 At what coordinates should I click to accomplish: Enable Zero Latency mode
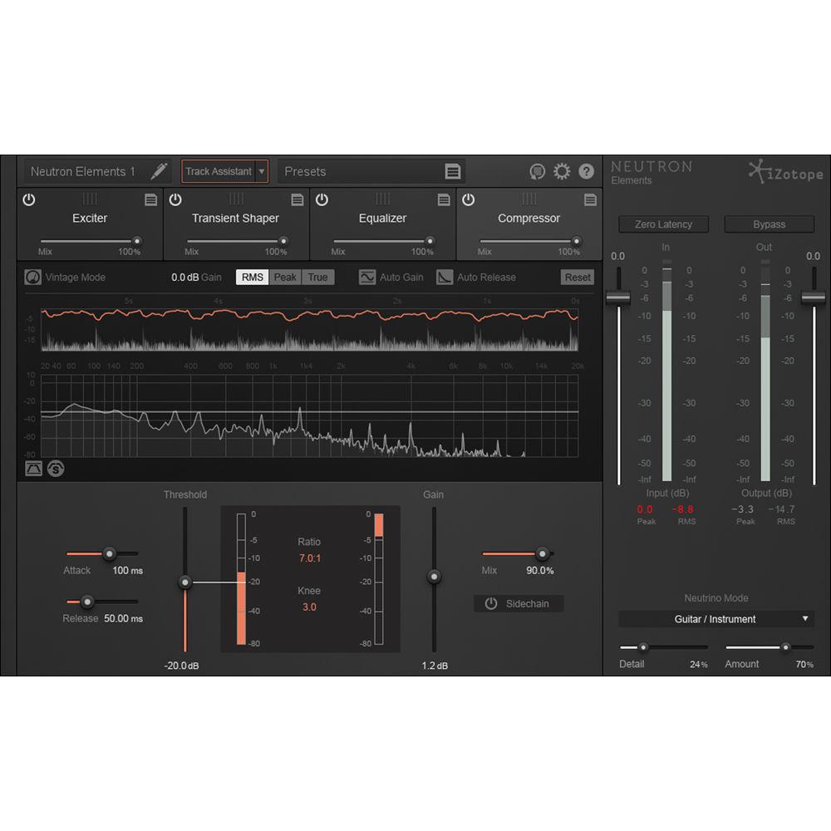663,224
